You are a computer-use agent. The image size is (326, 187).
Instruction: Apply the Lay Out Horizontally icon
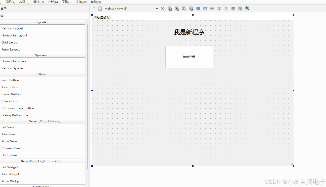(x=198, y=8)
